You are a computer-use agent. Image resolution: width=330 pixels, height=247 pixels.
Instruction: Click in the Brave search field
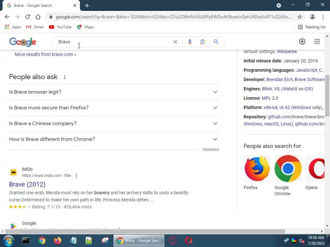114,42
